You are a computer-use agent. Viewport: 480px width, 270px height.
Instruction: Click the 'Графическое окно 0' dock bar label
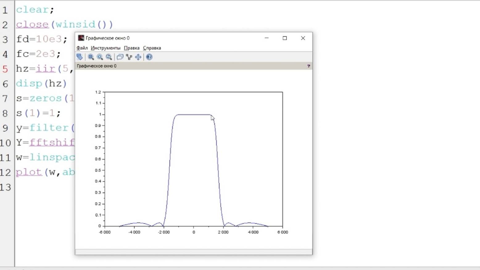click(x=97, y=66)
